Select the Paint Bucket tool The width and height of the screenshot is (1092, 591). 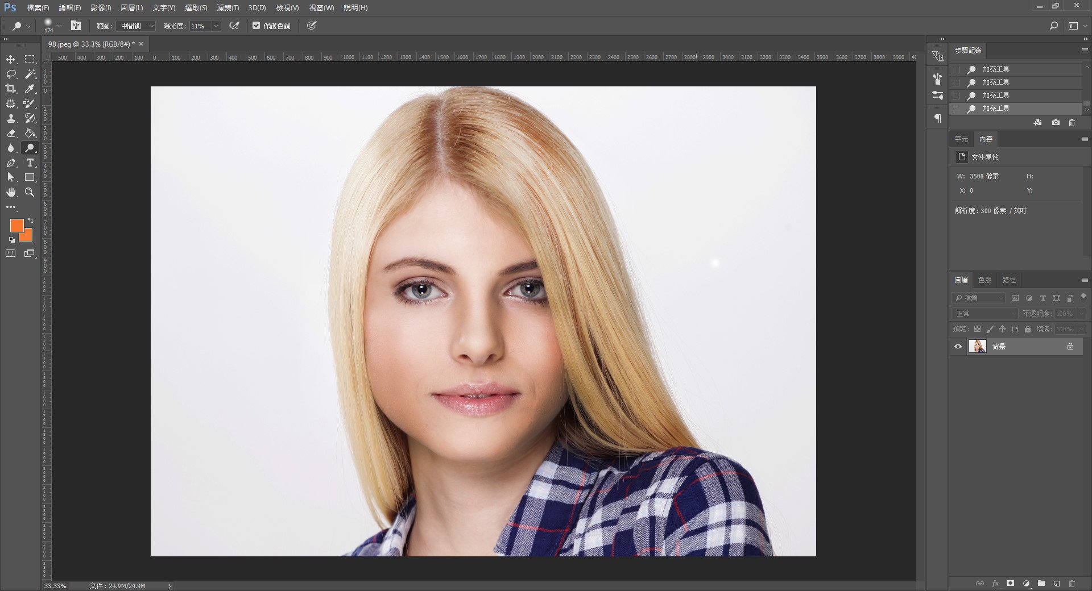point(30,133)
